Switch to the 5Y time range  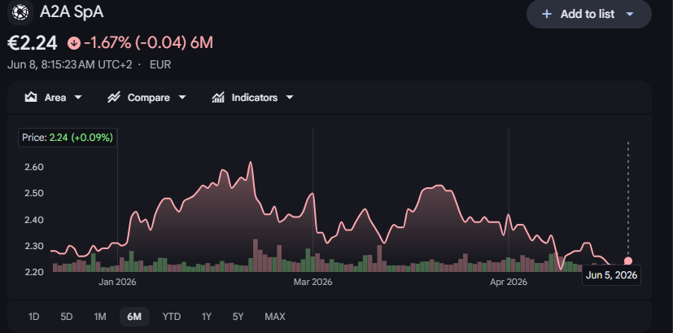pos(238,317)
